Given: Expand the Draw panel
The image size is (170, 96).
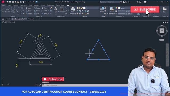Looking at the screenshot, I should [13, 16].
